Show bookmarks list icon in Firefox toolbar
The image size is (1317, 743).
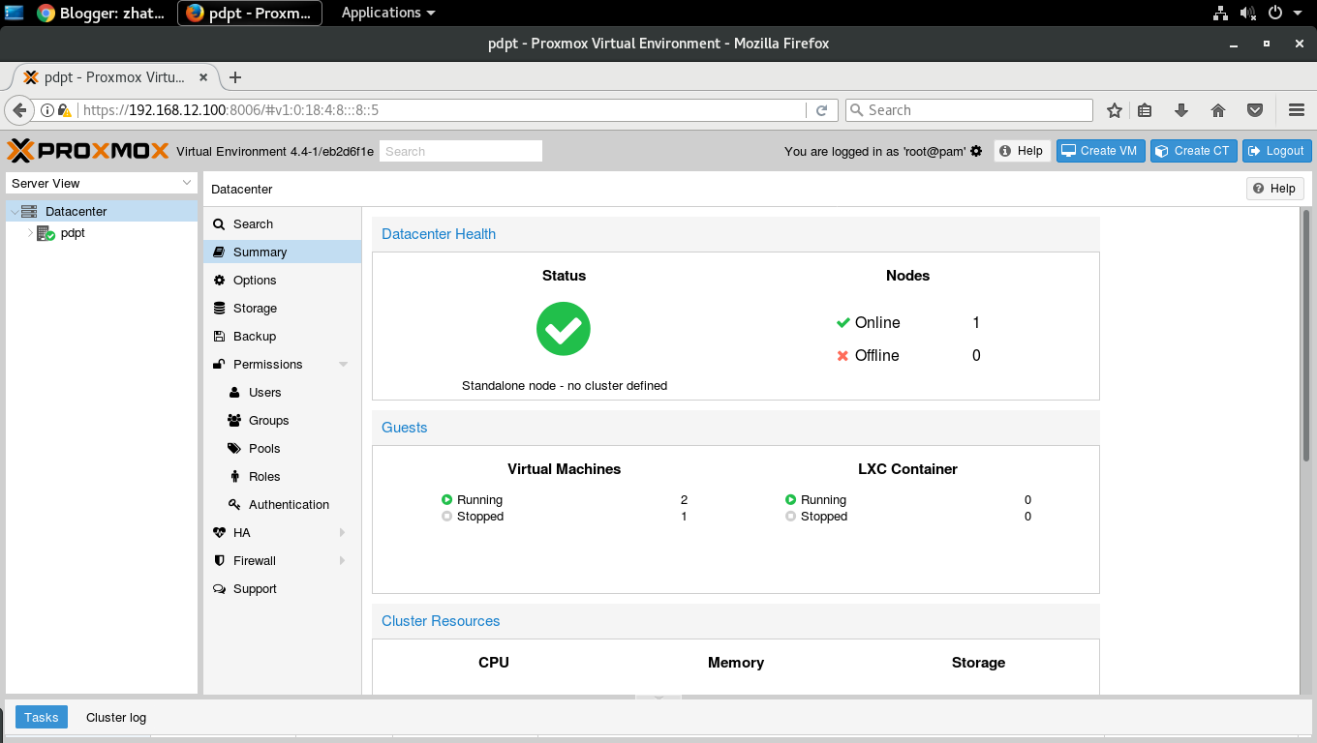(x=1145, y=110)
